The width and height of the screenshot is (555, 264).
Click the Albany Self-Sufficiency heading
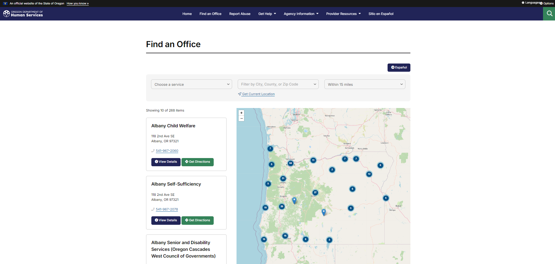176,184
